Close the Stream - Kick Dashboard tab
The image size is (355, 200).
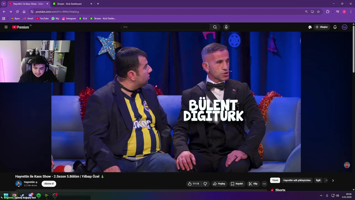(x=91, y=4)
